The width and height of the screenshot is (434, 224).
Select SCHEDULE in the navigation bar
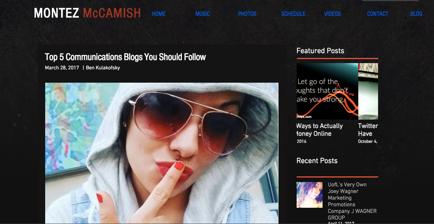click(293, 14)
